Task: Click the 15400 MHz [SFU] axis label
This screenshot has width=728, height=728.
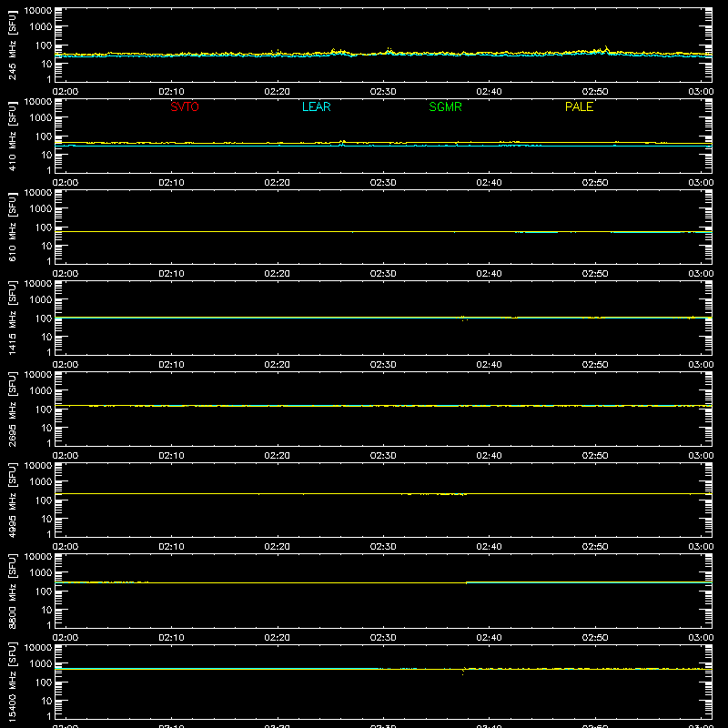Action: [12, 682]
